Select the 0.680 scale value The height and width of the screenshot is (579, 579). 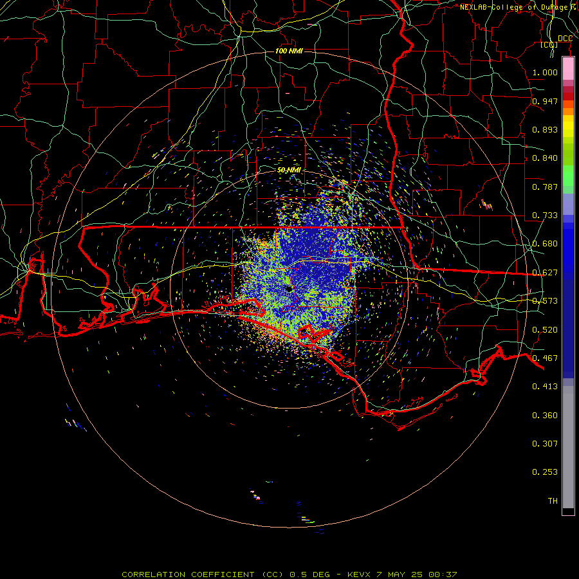coord(545,244)
